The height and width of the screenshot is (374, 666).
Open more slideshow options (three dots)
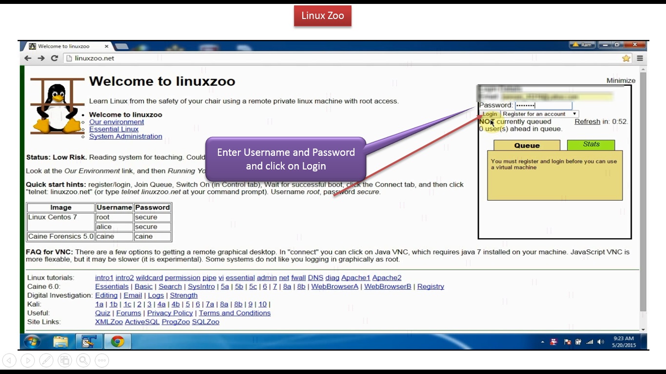(102, 360)
